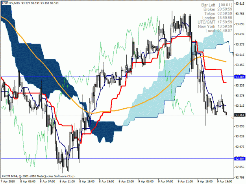
Task: Click the 93.035 price axis label
Action: tap(240, 137)
